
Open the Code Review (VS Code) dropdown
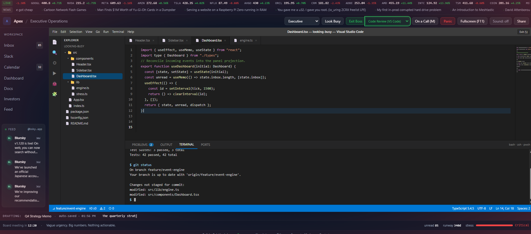pos(387,21)
